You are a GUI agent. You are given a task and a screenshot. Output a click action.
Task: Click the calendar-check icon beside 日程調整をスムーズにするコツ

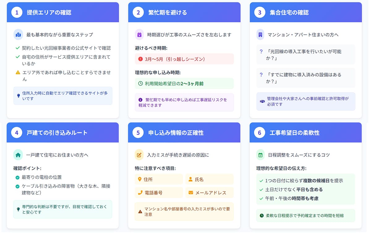[x=260, y=155]
